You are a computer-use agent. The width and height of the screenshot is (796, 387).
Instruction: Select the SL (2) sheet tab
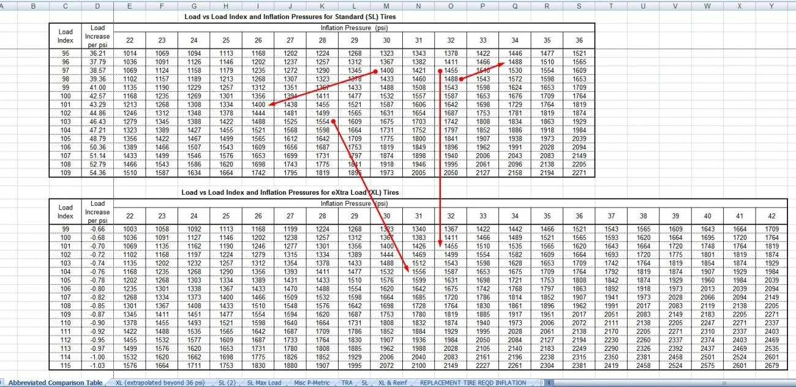click(227, 383)
